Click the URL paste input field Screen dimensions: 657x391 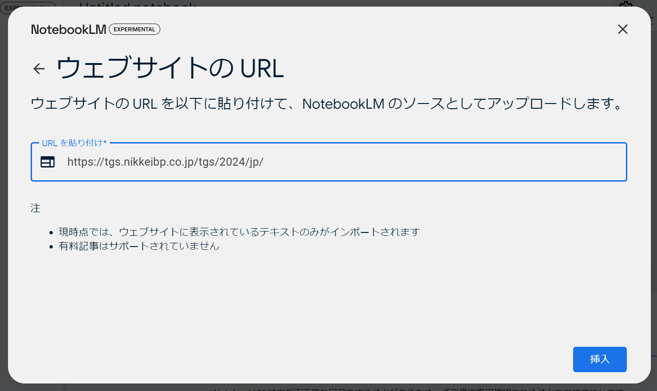click(x=329, y=162)
